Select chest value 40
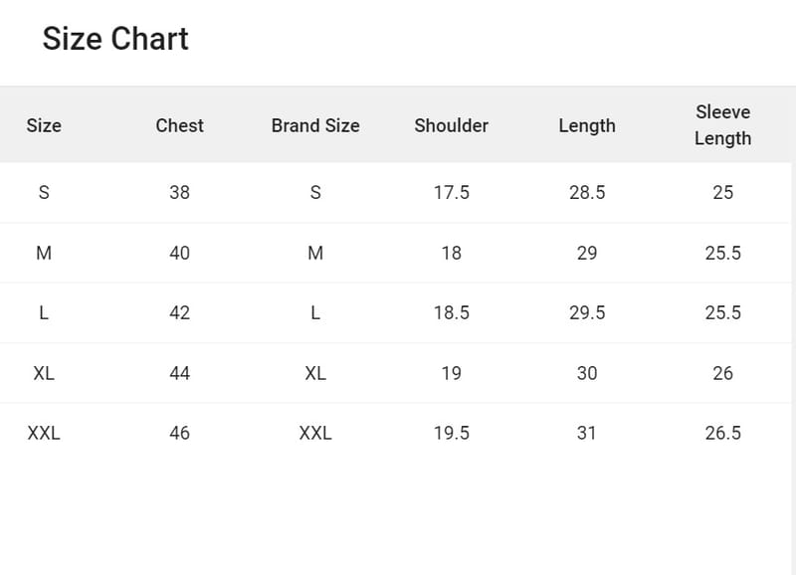Image resolution: width=796 pixels, height=575 pixels. pyautogui.click(x=179, y=253)
